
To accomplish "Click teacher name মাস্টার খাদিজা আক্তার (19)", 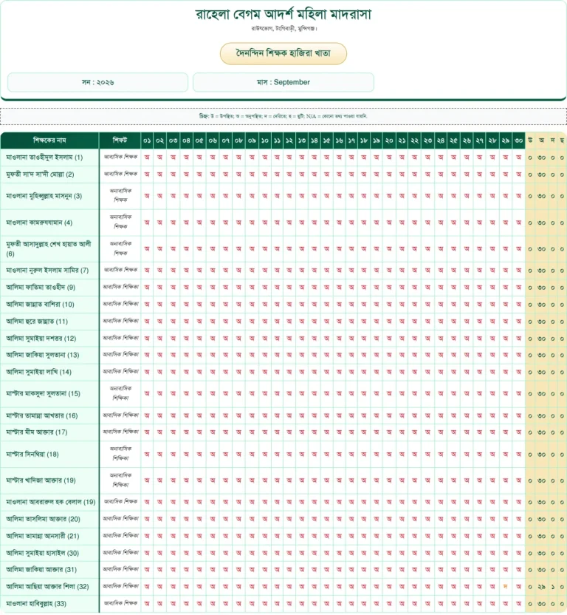I will click(41, 480).
